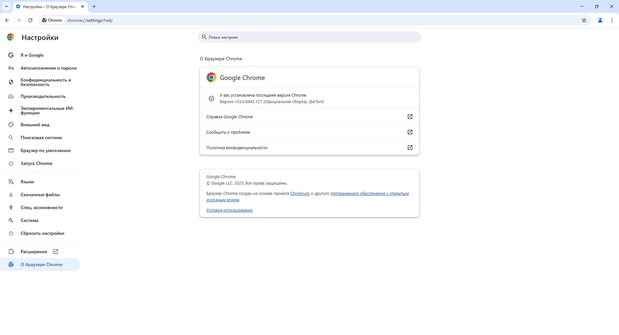Click the translate languages icon

(x=11, y=182)
